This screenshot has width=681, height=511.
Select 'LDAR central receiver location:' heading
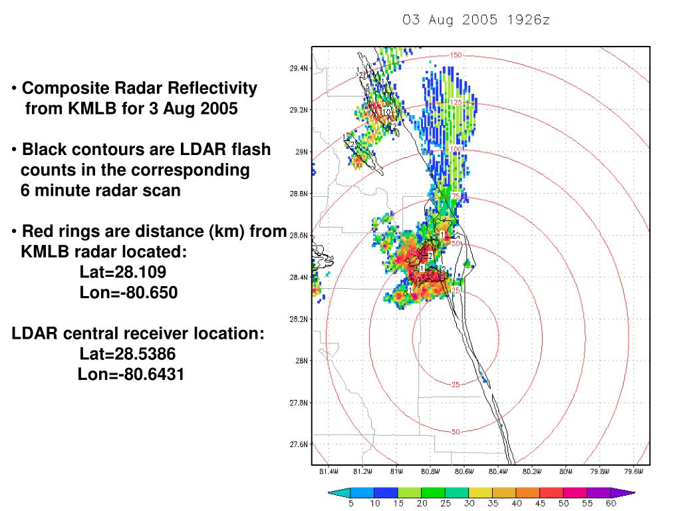tap(138, 333)
